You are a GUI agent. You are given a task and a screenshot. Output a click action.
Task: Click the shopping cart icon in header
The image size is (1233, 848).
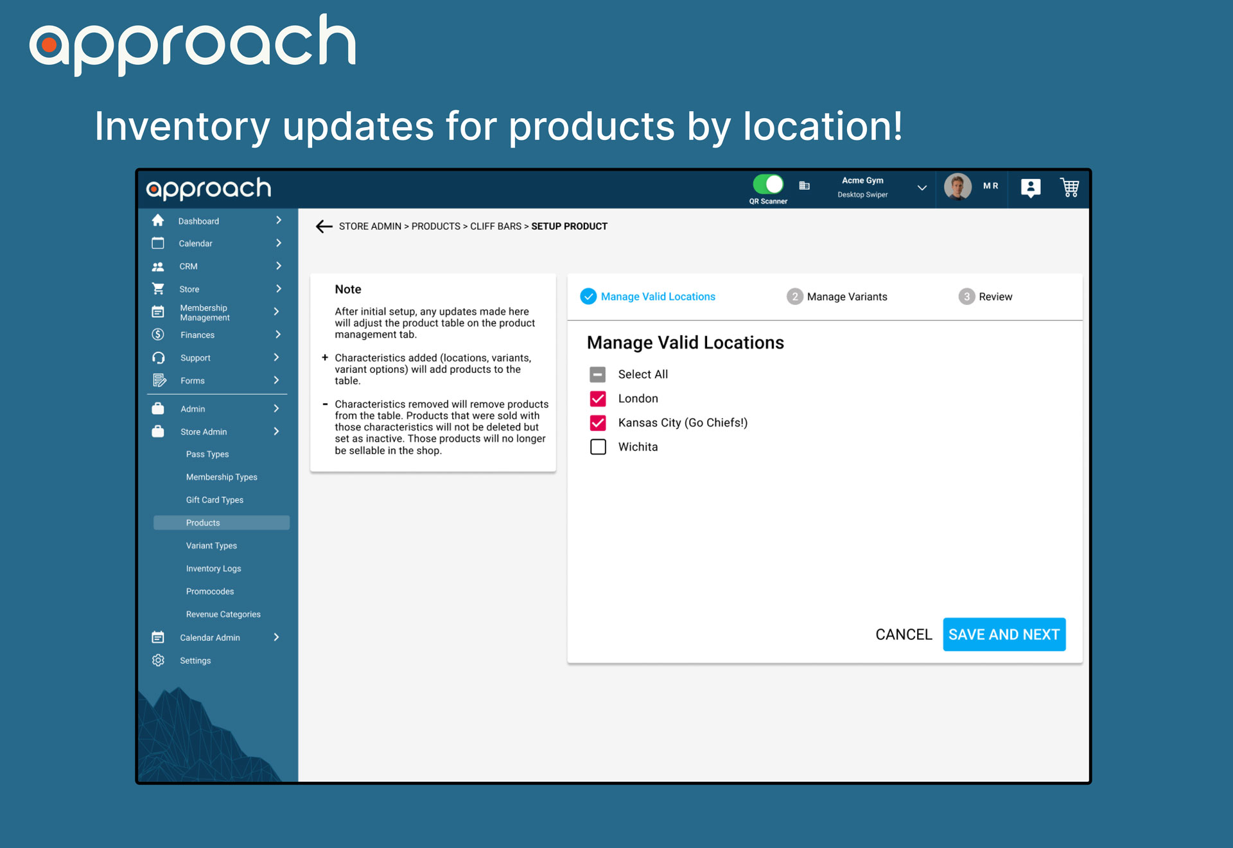[1069, 187]
